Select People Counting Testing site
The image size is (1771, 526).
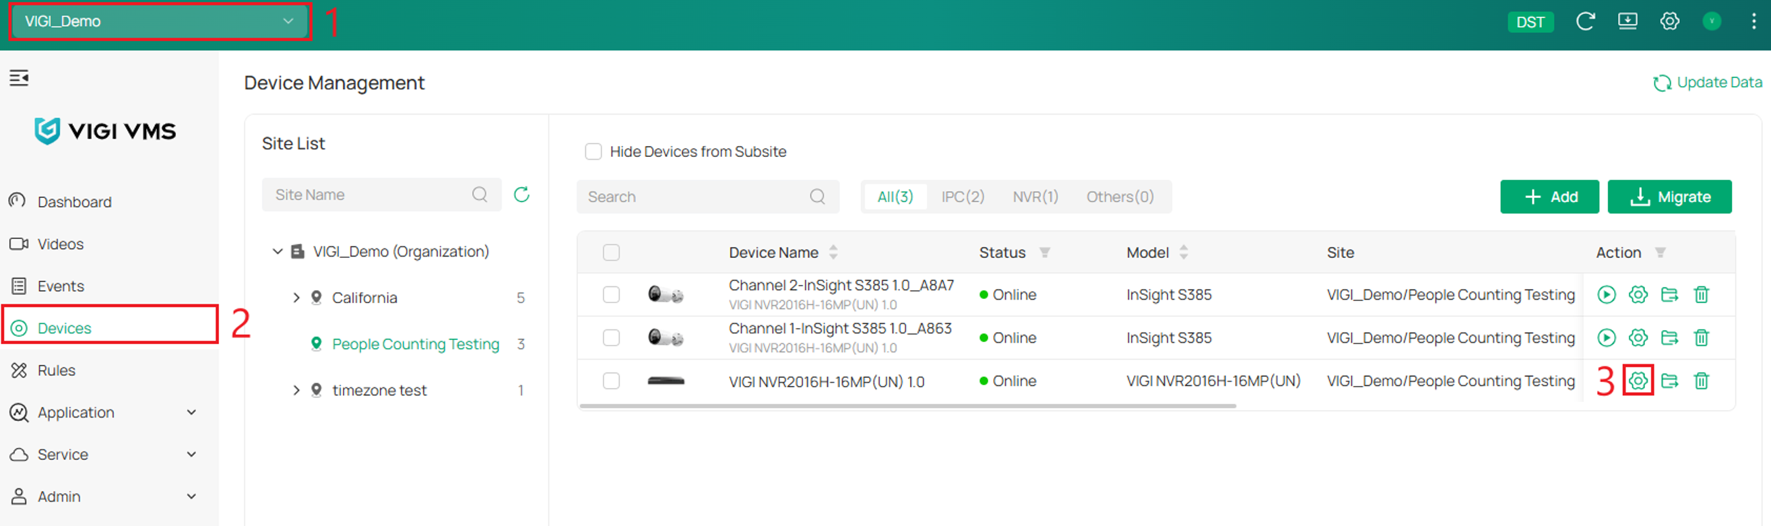(x=415, y=343)
